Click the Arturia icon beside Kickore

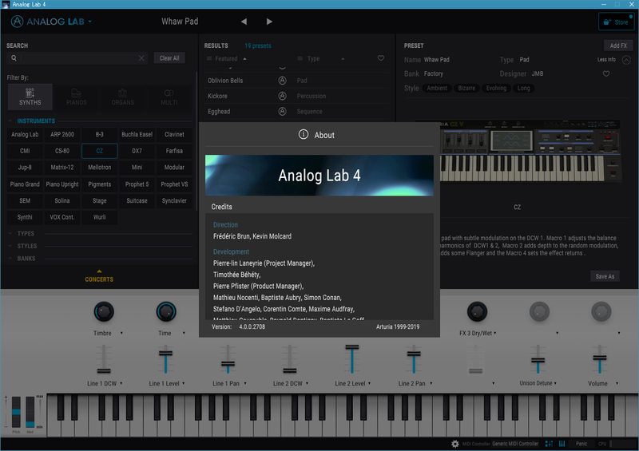tap(282, 96)
